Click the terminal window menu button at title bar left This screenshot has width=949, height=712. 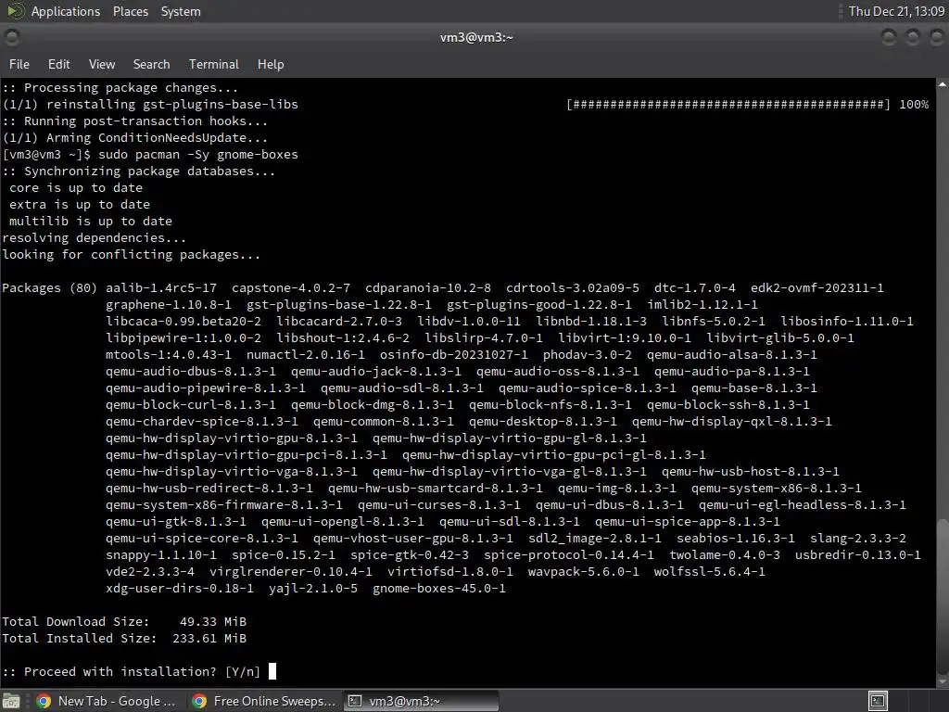click(11, 37)
